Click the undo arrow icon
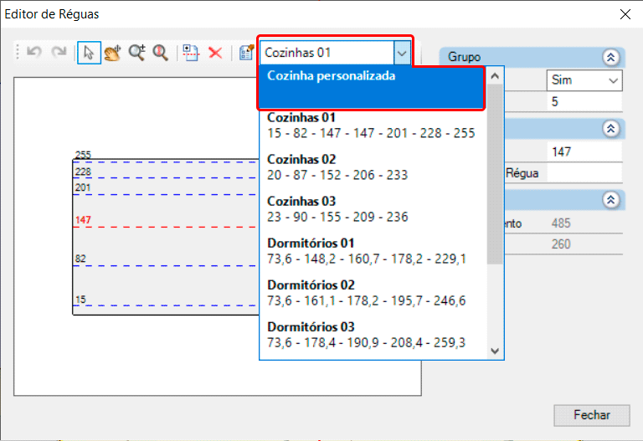 [34, 53]
